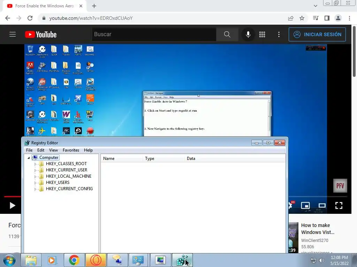
Task: Select the HKEY_CURRENT_USER key
Action: pyautogui.click(x=67, y=170)
